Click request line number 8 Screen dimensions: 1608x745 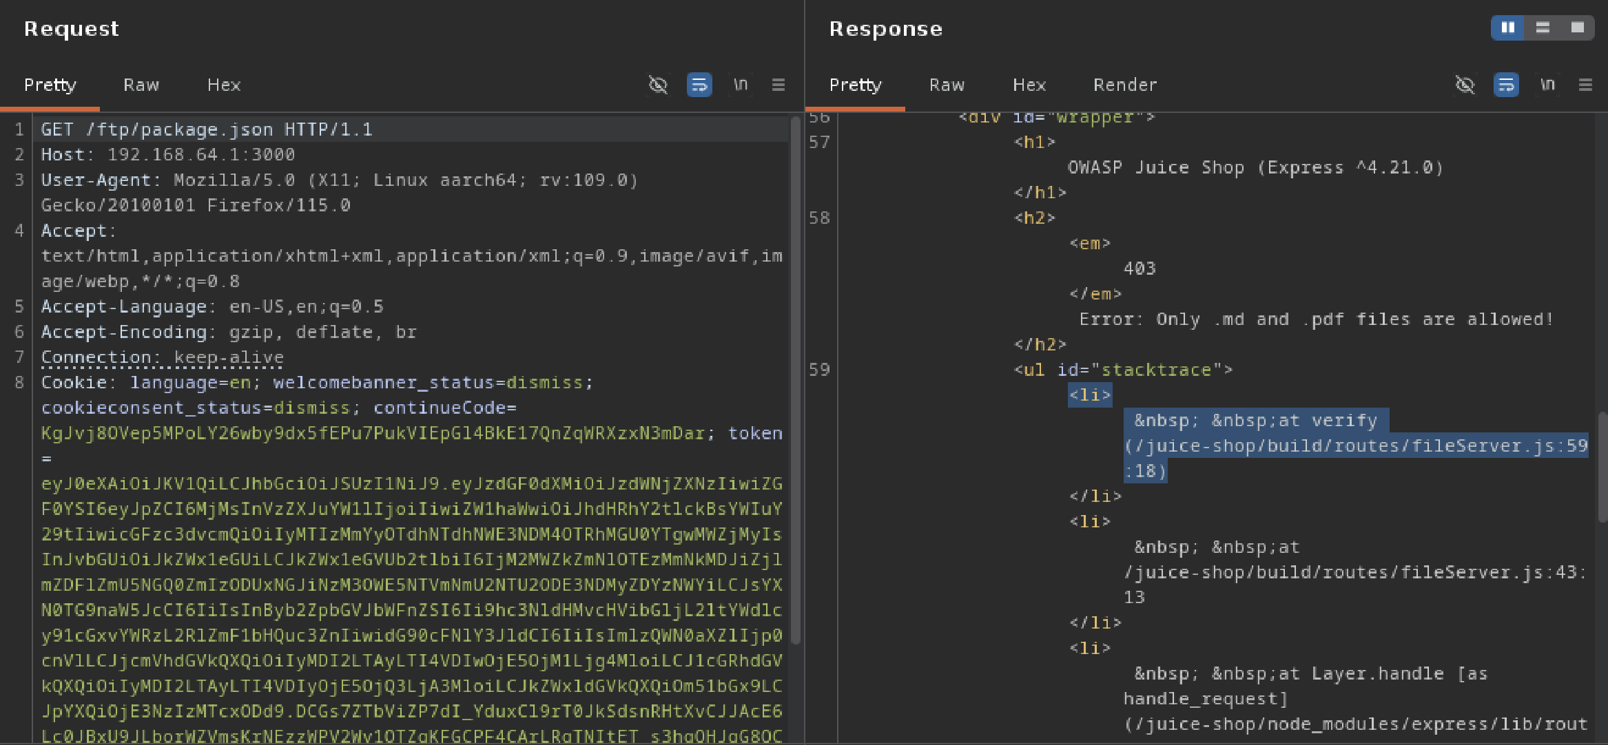[x=19, y=382]
